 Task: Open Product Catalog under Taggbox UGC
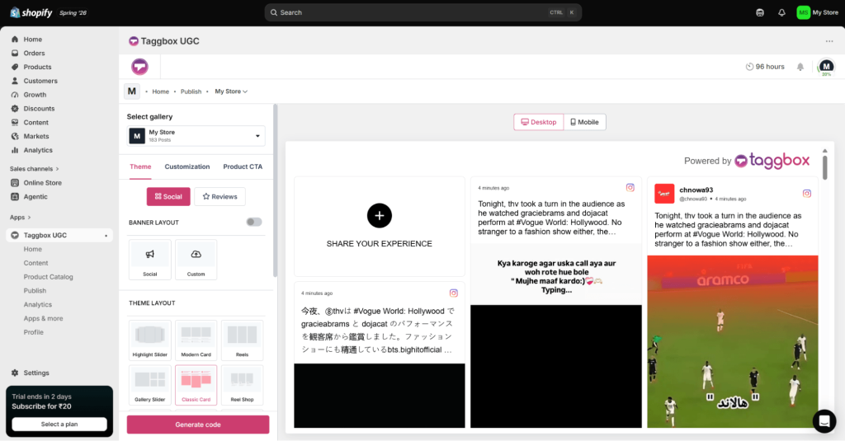[x=48, y=277]
